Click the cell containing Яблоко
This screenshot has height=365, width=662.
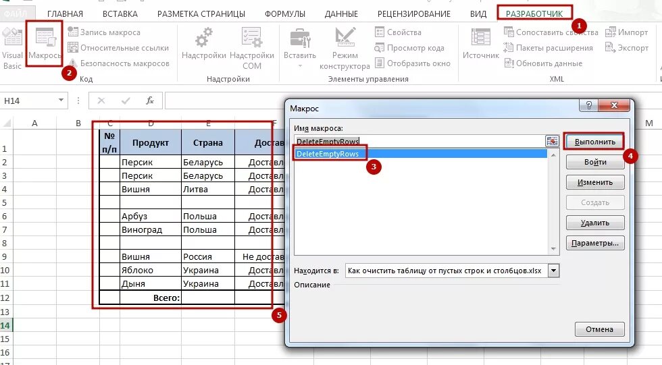click(x=151, y=270)
